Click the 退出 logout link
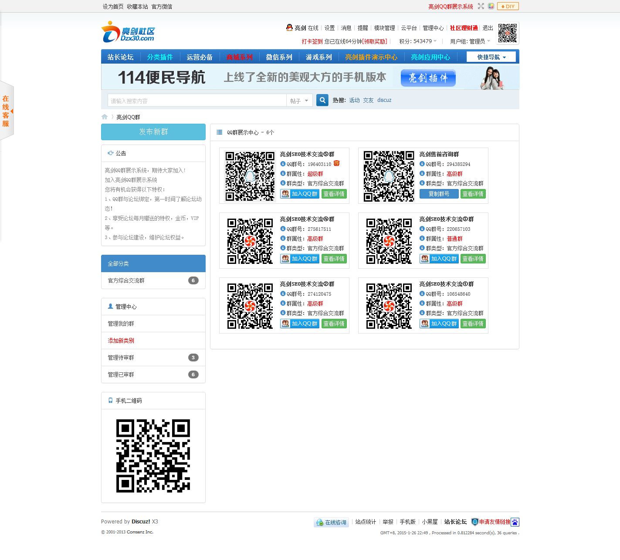Viewport: 620px width, 560px height. 488,28
